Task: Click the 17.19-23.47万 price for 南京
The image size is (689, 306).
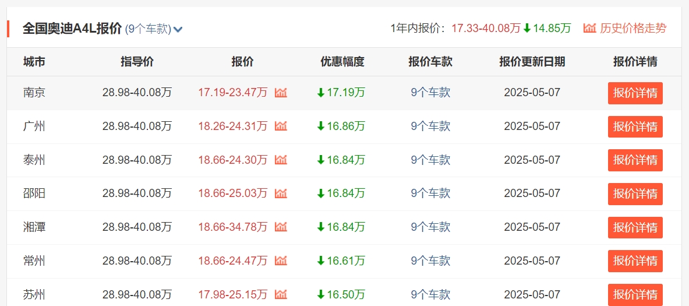Action: tap(233, 93)
